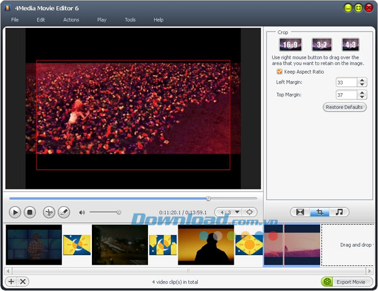Open the transition panel tab icon
Screen dimensions: 378x291
coord(300,212)
